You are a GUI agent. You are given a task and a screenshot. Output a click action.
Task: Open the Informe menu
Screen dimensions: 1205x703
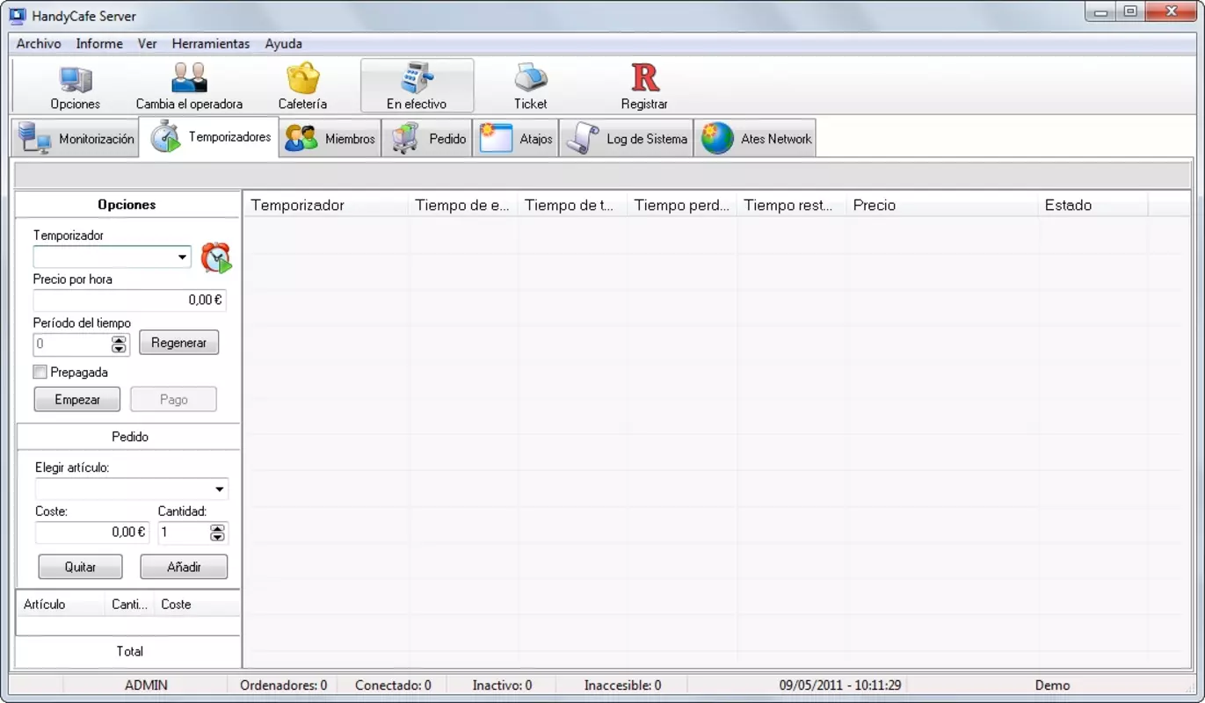(99, 43)
